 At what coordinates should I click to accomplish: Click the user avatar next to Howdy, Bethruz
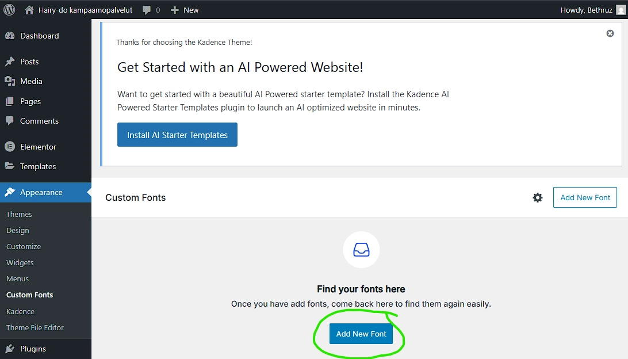point(619,10)
